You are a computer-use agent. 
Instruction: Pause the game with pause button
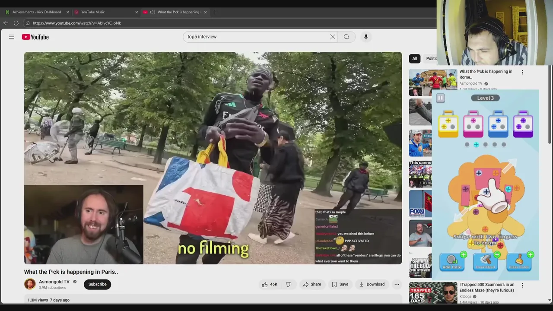[440, 98]
